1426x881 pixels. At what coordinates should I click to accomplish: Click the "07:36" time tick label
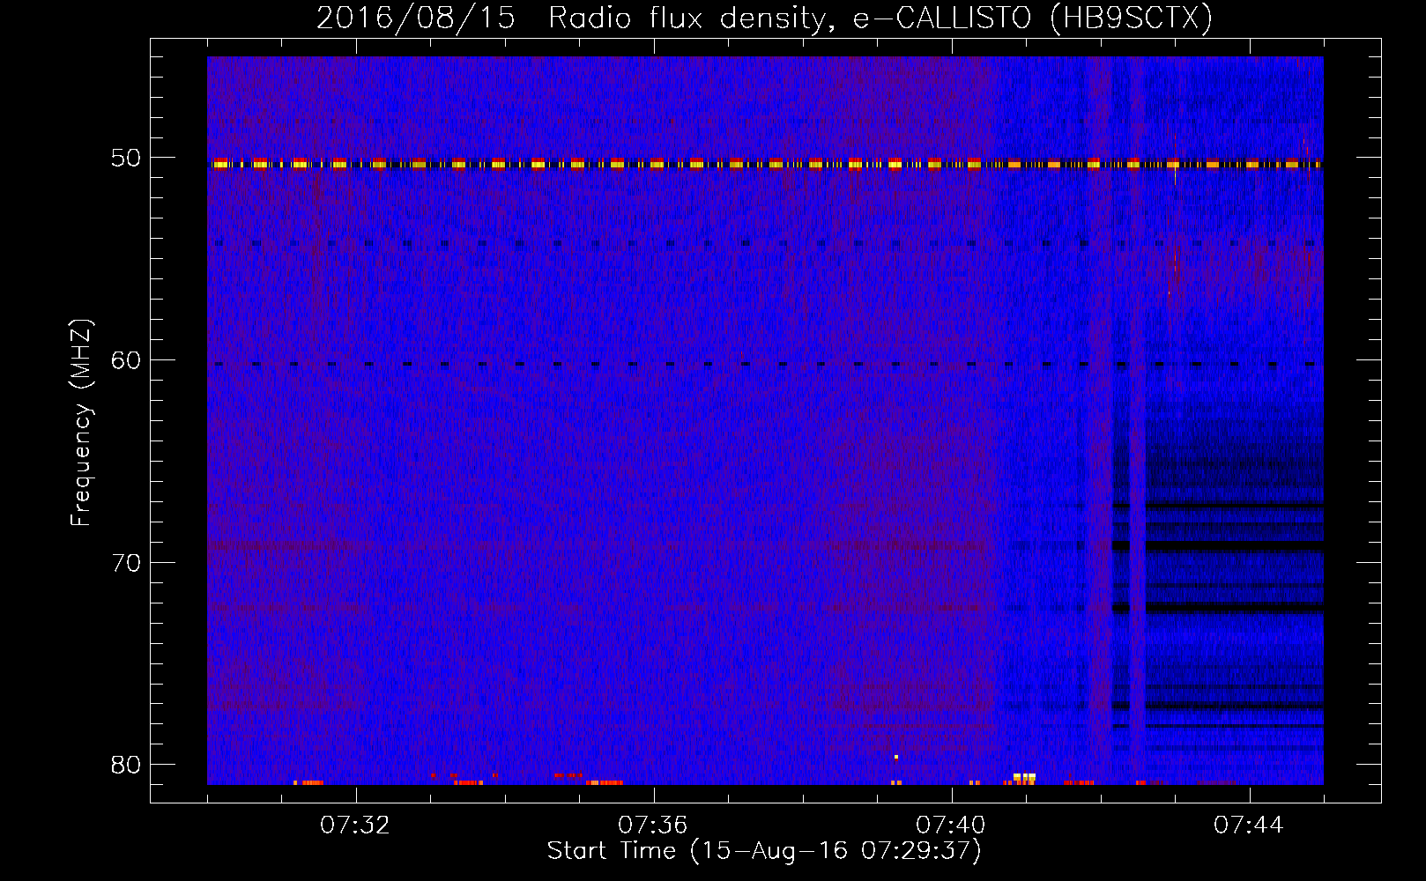click(653, 825)
